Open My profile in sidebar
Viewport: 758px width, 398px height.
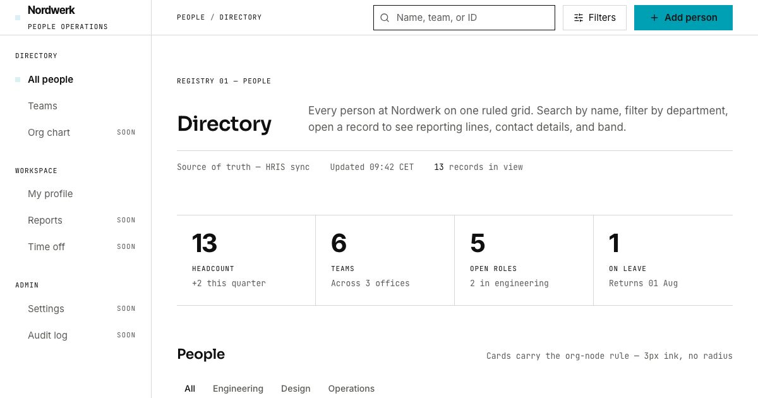pos(76,194)
